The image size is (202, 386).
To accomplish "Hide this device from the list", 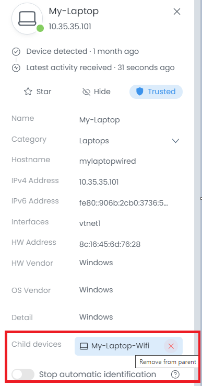I will point(96,92).
